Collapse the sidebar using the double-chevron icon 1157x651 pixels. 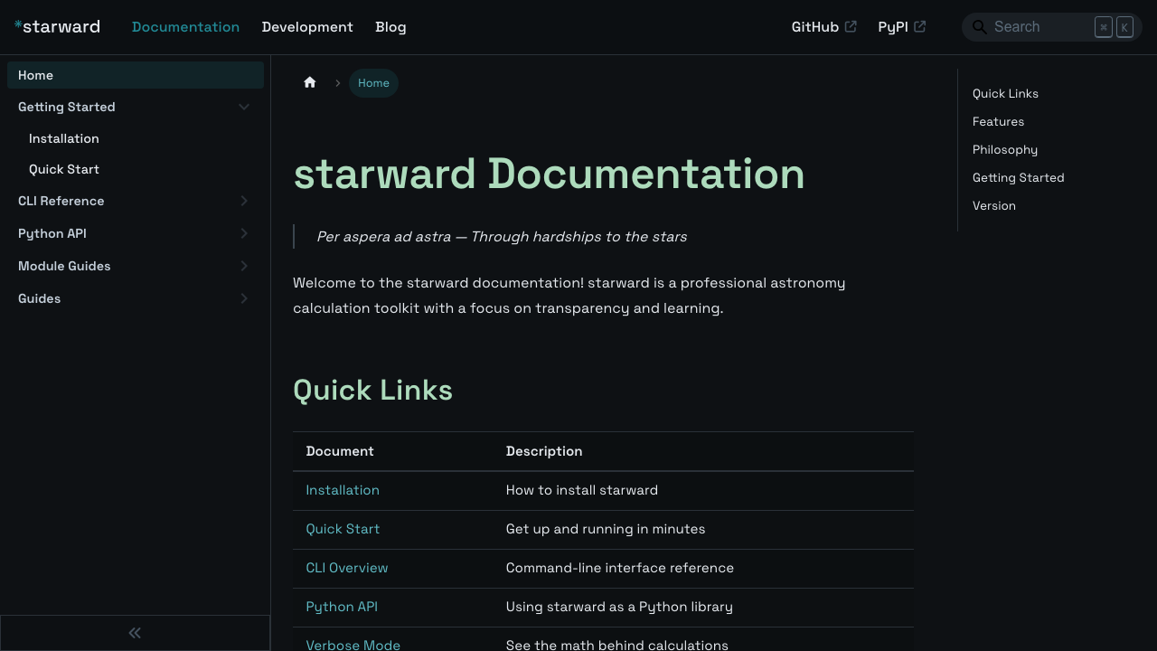(x=134, y=633)
